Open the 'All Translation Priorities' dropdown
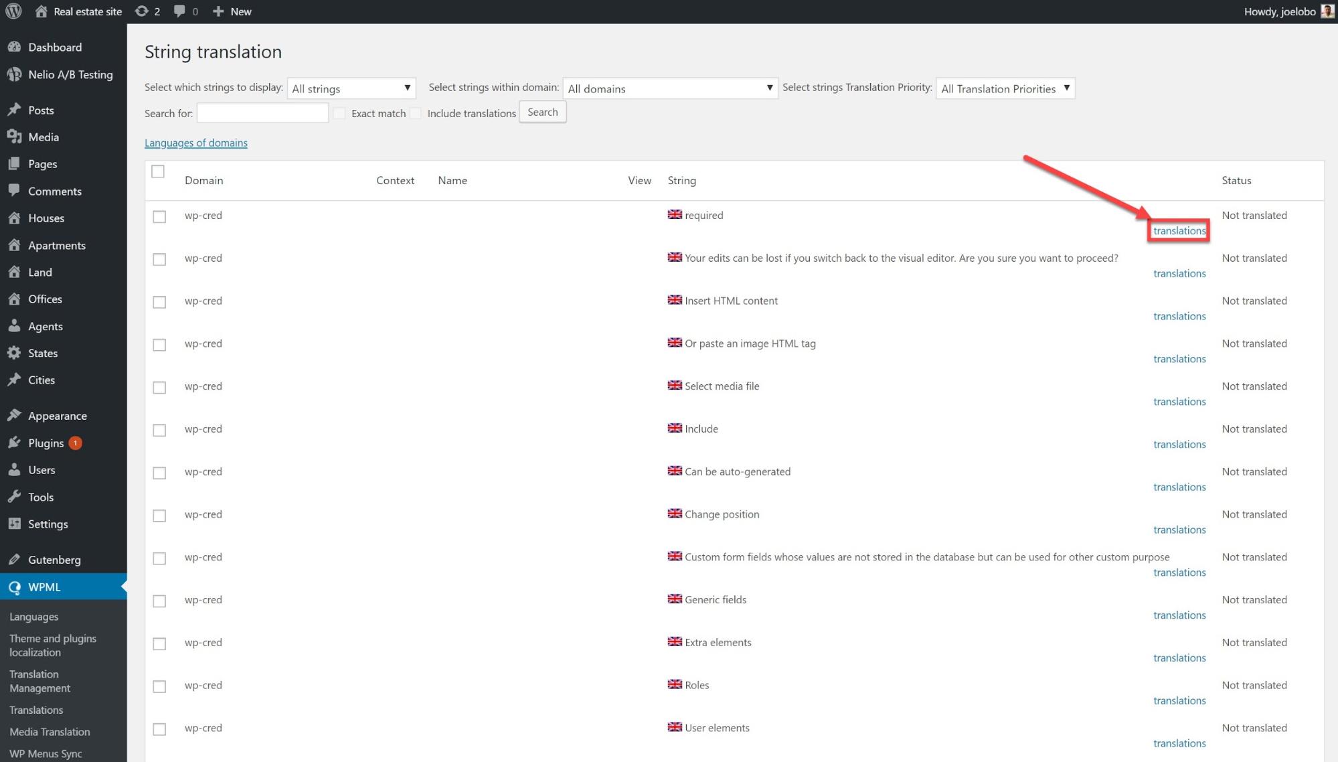Screen dimensions: 1338x762 pyautogui.click(x=1005, y=88)
